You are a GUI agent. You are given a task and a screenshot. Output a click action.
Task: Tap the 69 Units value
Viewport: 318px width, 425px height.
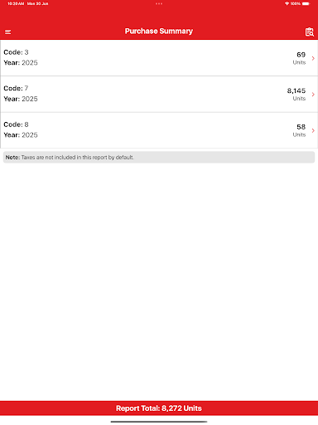[x=299, y=58]
